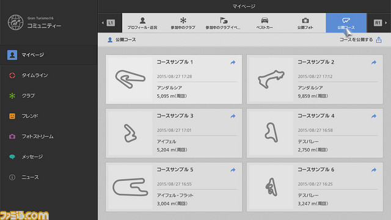Screen dimensions: 391x220
Task: Click the マイページ title at top
Action: [244, 6]
